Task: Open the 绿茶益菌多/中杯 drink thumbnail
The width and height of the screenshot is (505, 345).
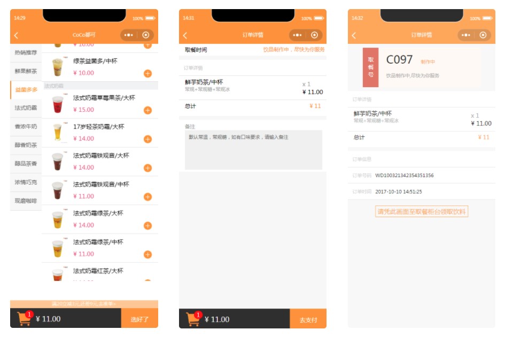Action: coord(58,67)
